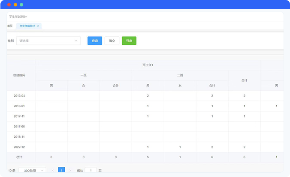
Task: Open the 性别 dropdown selector
Action: pyautogui.click(x=48, y=41)
